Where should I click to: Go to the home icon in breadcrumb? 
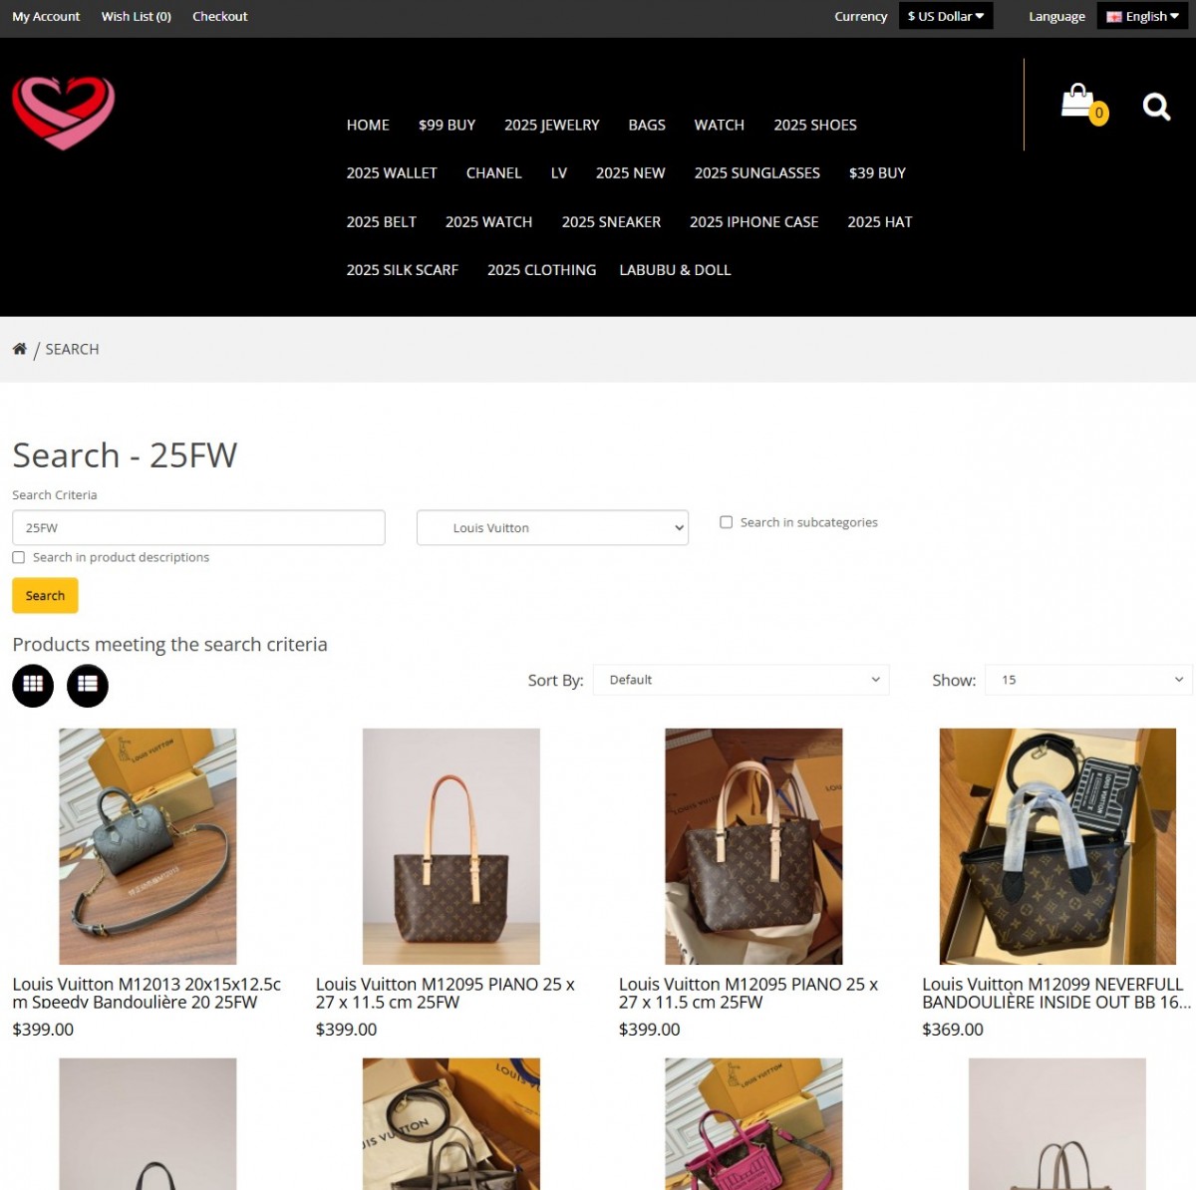[20, 349]
